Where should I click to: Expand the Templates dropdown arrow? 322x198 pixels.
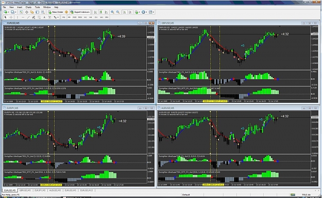(154, 12)
